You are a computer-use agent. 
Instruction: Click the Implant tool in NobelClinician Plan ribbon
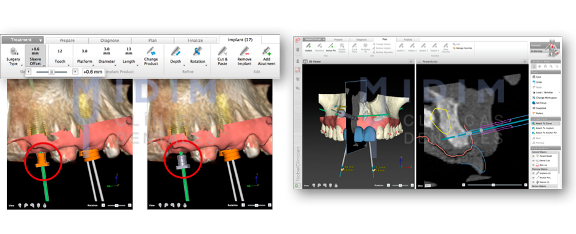point(309,47)
